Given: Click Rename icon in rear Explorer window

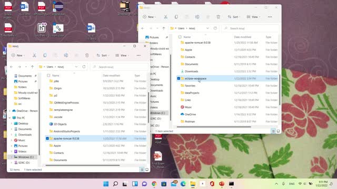Looking at the screenshot, I should 197,17.
